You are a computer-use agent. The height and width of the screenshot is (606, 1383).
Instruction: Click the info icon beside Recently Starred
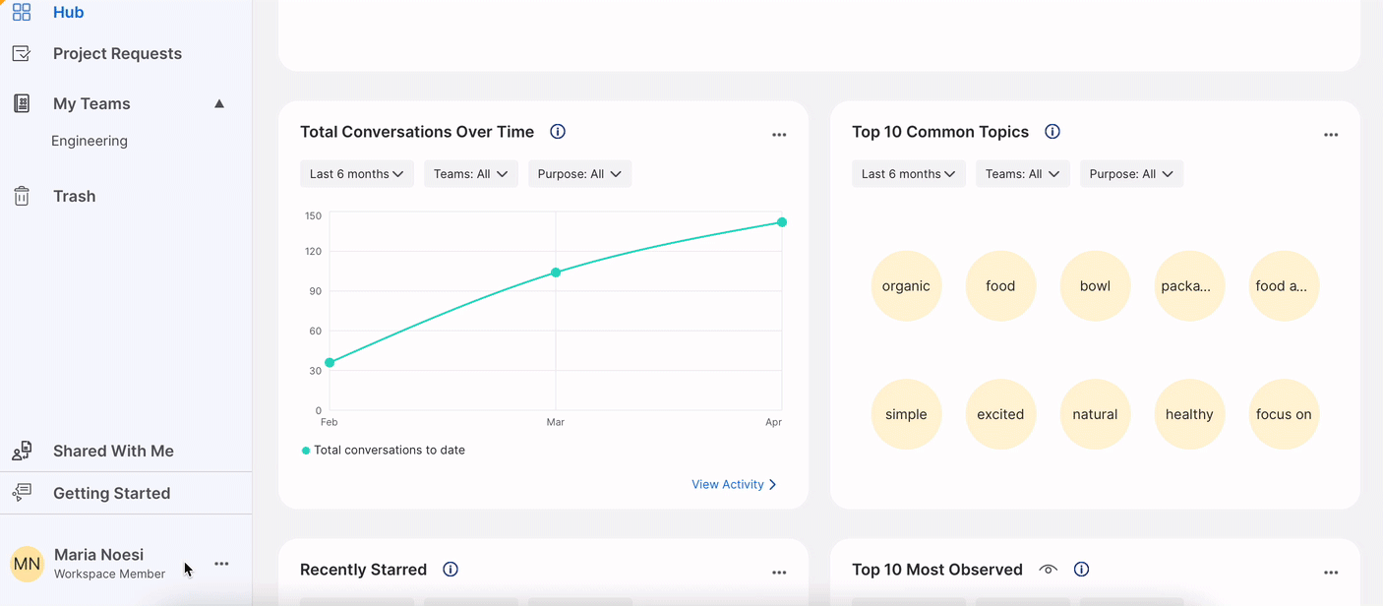(x=451, y=570)
